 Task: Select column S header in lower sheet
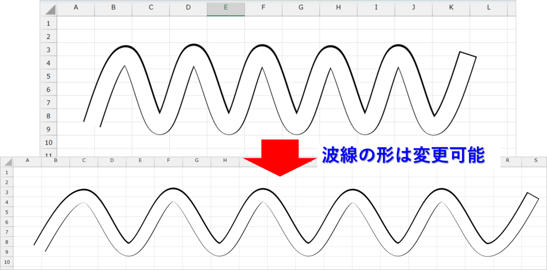click(x=536, y=161)
